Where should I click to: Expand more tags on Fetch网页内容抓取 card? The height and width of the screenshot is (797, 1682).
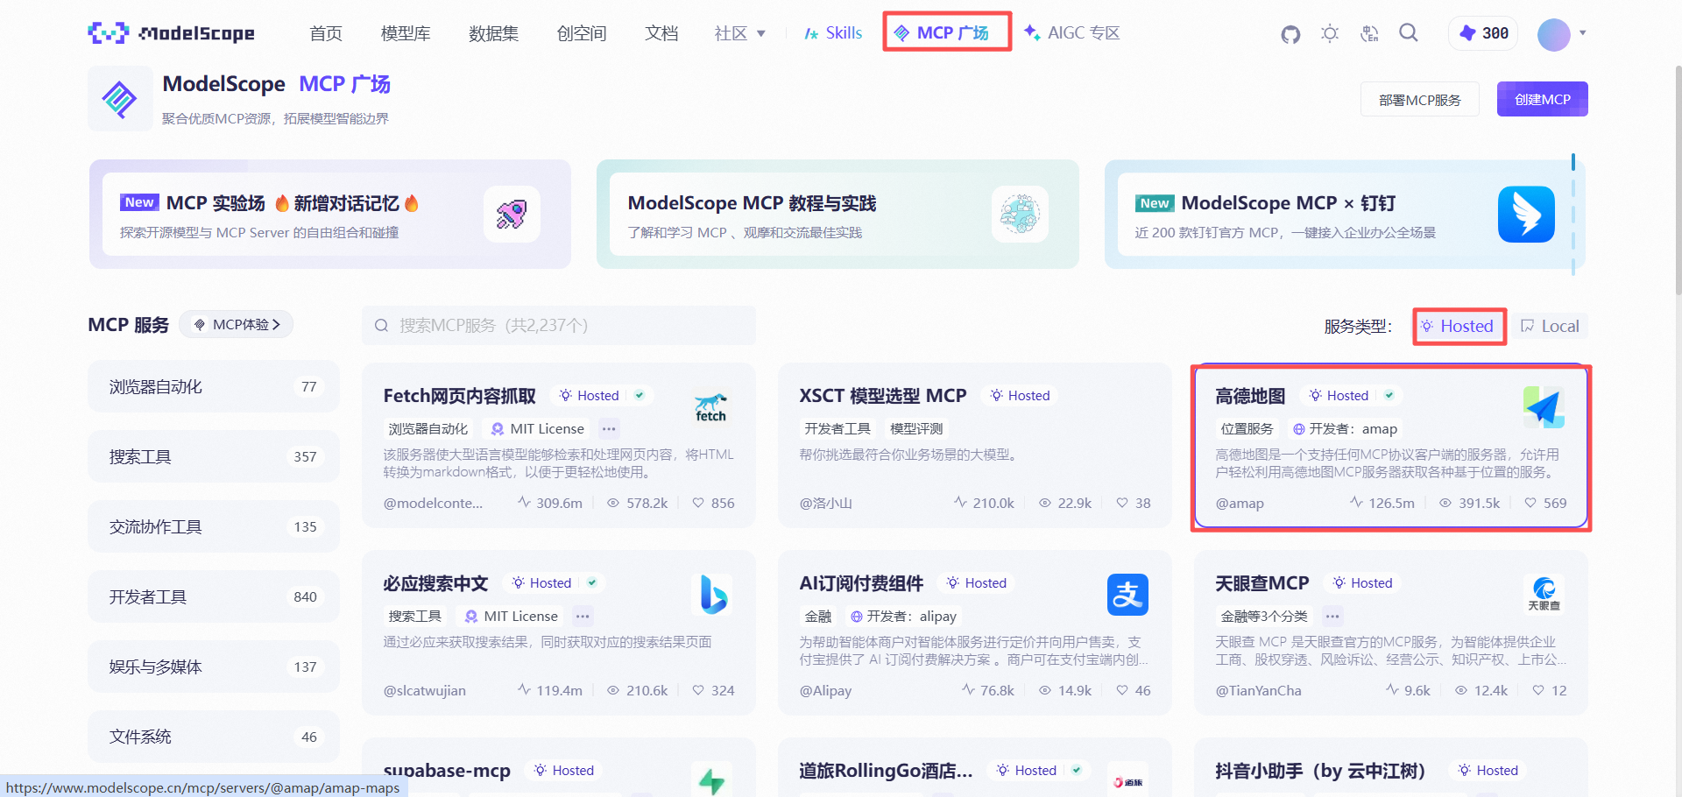pyautogui.click(x=609, y=429)
